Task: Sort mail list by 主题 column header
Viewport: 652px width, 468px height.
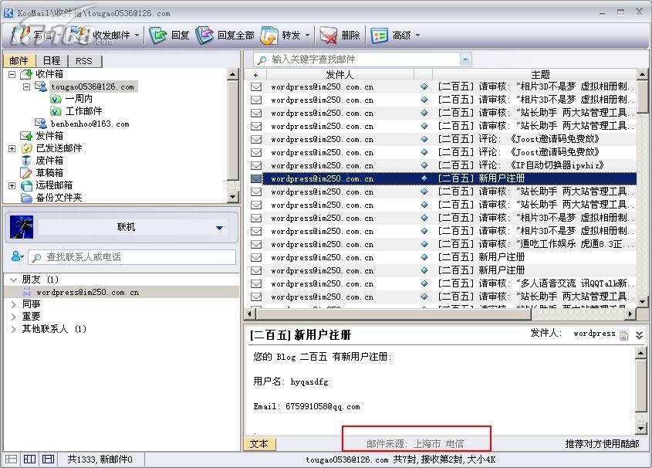Action: (540, 75)
